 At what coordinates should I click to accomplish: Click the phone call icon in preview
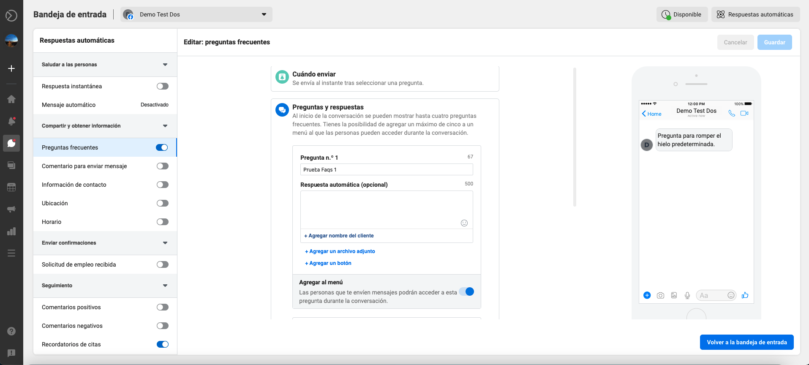732,113
